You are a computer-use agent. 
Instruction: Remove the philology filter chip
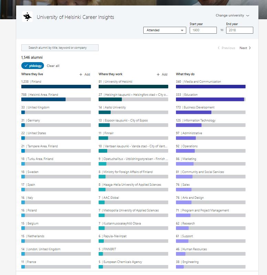pos(33,66)
